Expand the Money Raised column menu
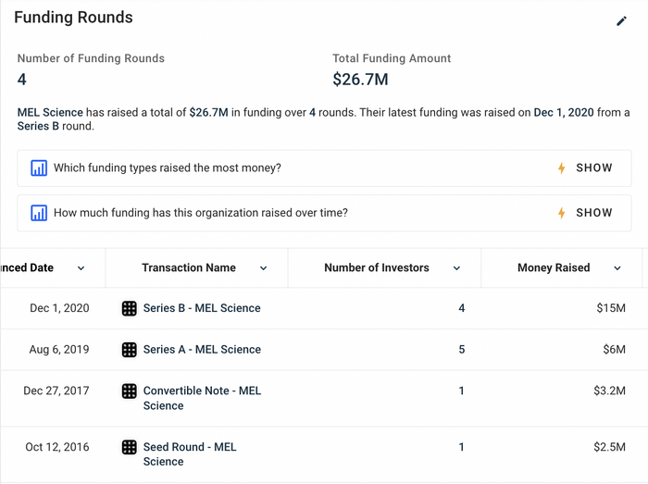 click(617, 268)
